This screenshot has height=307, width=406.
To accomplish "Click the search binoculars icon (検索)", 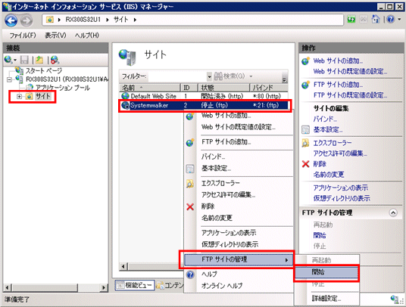I will coord(218,76).
